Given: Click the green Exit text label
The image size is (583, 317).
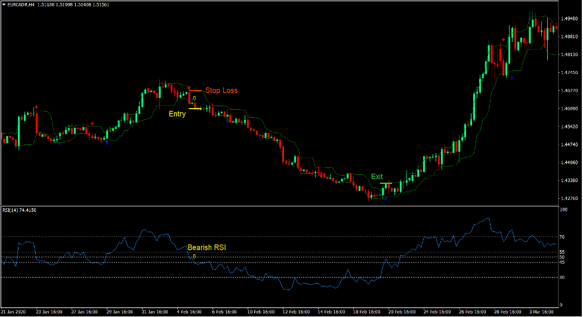Looking at the screenshot, I should point(377,177).
